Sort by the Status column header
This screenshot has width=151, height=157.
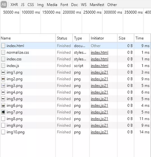tap(62, 38)
